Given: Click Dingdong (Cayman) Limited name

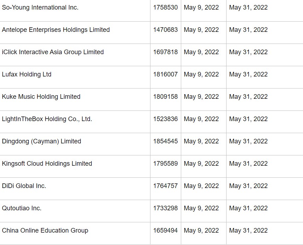Looking at the screenshot, I should pos(41,141).
